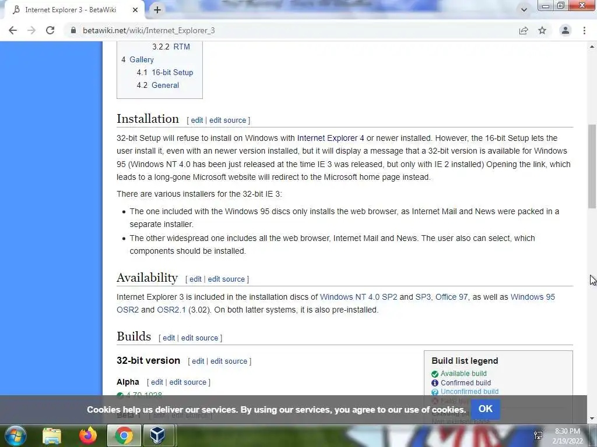597x447 pixels.
Task: Open a new browser tab
Action: [x=157, y=10]
